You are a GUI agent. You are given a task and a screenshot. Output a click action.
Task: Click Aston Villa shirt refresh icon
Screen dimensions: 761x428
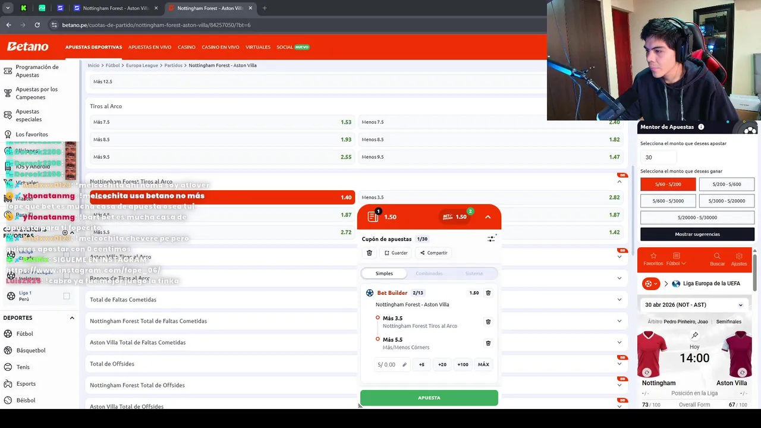click(742, 372)
